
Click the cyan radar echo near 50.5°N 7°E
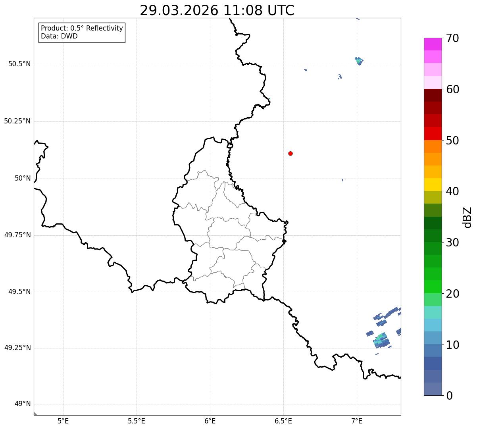359,61
